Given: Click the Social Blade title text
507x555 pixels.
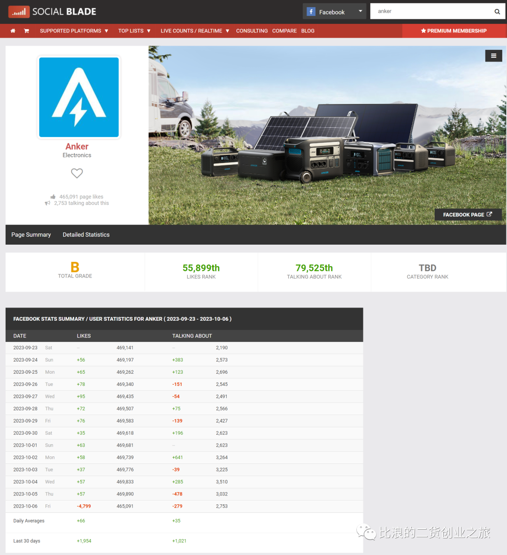Looking at the screenshot, I should [x=64, y=12].
